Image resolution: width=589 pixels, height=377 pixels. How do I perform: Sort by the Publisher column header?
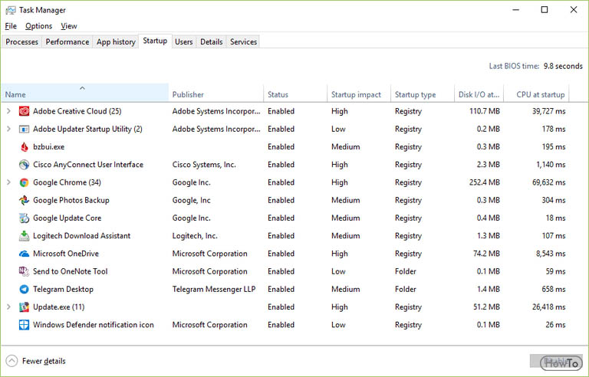coord(216,93)
